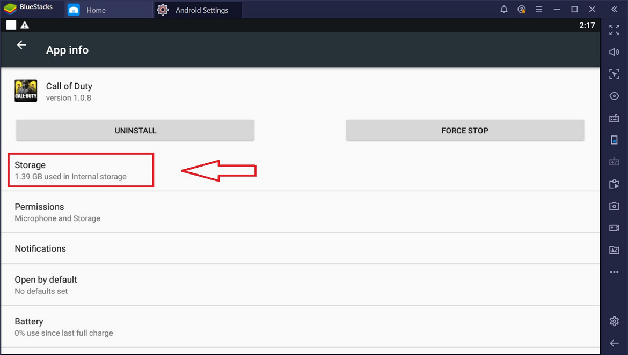Viewport: 628px width, 355px height.
Task: Open BlueStacks settings gear
Action: [614, 321]
